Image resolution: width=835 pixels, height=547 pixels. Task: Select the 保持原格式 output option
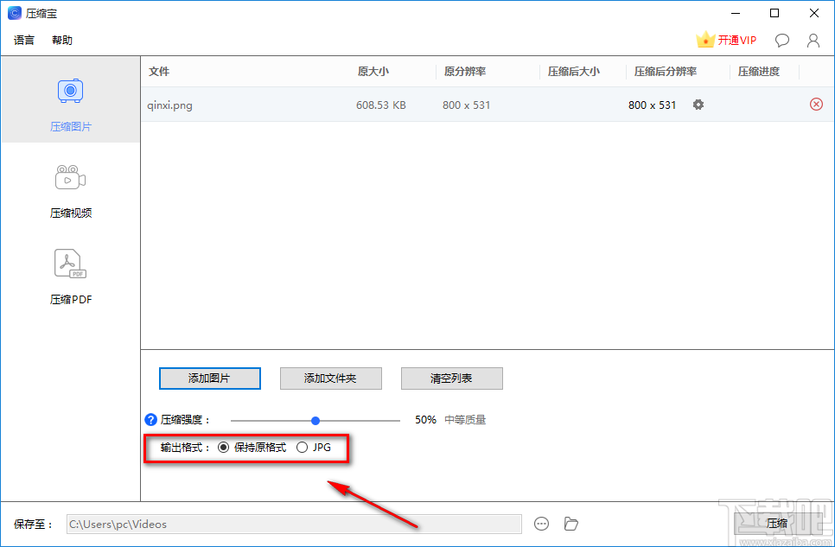224,447
